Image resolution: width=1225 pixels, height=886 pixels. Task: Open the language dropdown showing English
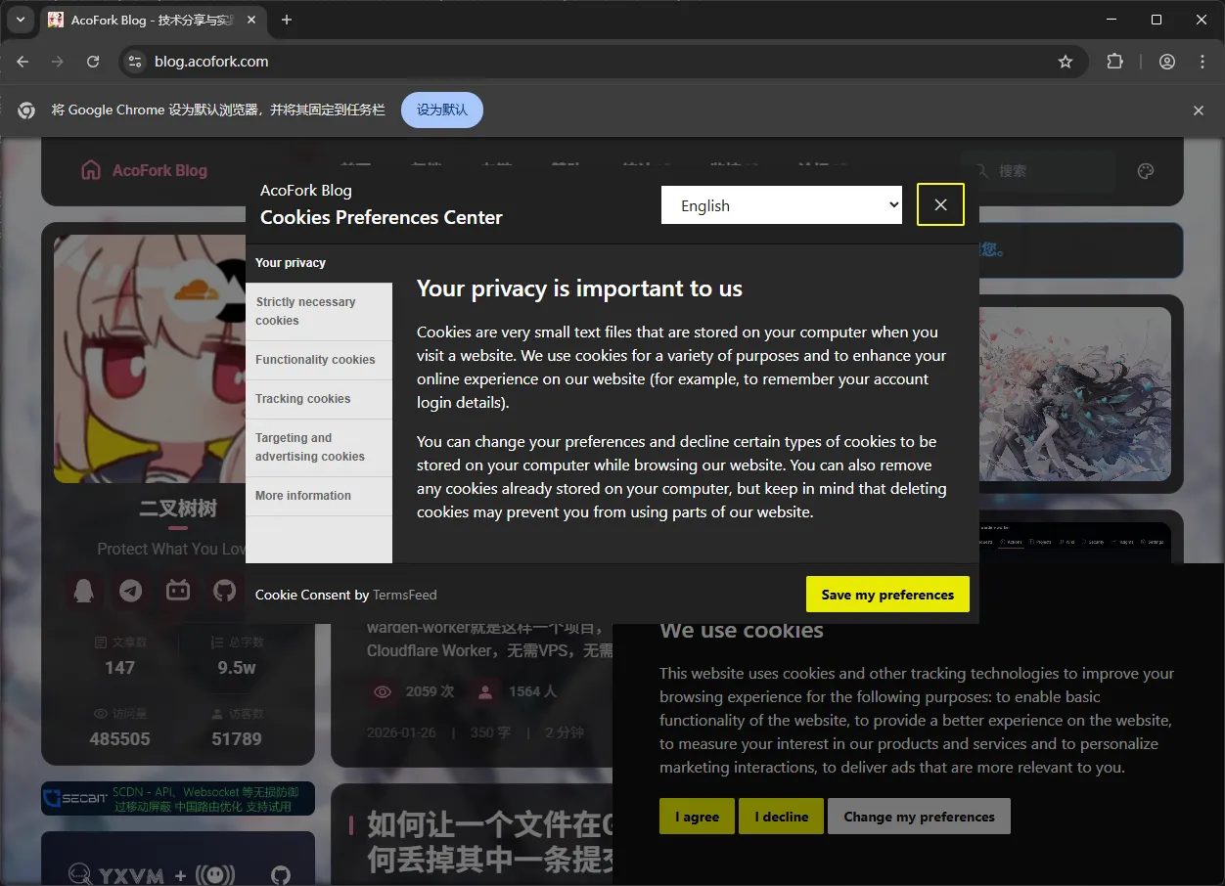pyautogui.click(x=781, y=205)
